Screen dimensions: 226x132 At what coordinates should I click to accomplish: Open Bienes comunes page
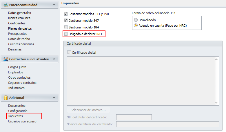coord(19,18)
